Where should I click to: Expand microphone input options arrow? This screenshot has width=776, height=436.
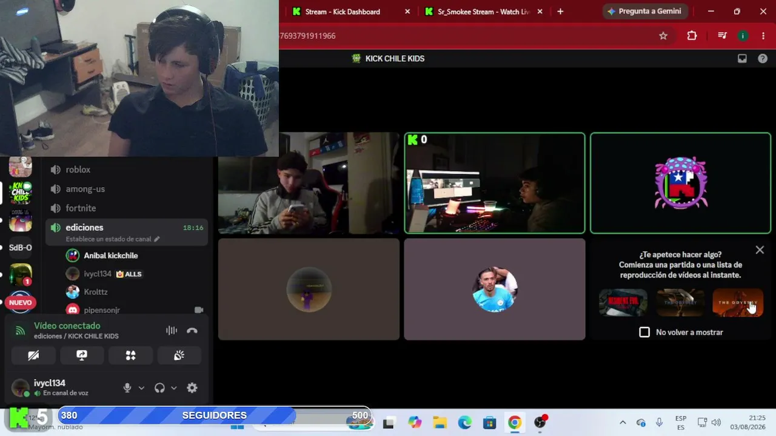[141, 388]
